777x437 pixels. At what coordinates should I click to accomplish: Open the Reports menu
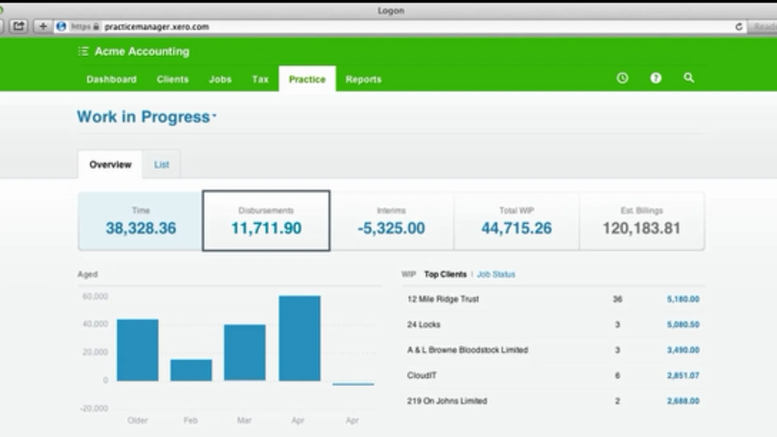tap(363, 79)
